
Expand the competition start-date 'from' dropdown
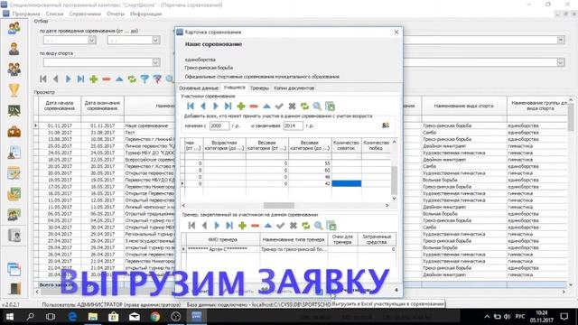pos(92,40)
